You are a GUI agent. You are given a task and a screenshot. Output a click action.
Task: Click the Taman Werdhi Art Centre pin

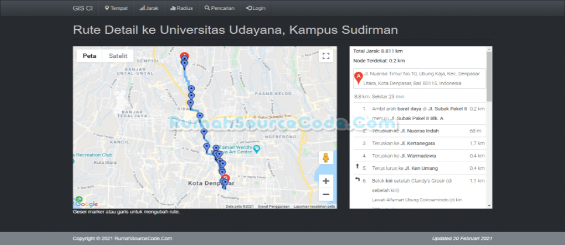point(257,148)
